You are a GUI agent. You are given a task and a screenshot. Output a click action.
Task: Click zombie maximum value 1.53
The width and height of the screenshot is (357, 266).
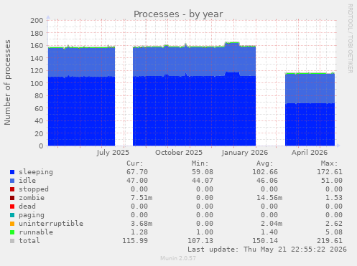(x=334, y=198)
